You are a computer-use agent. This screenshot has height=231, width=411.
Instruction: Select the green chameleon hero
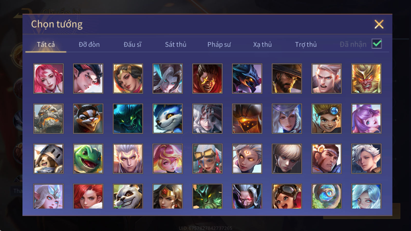(x=88, y=159)
